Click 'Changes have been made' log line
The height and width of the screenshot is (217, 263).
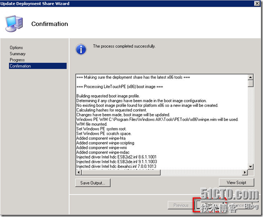click(123, 115)
